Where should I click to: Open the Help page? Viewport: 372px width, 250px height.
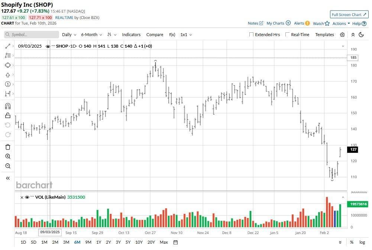[359, 23]
